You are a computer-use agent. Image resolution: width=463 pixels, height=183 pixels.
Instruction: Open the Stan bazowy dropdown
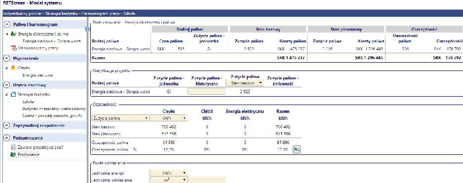coord(244,83)
